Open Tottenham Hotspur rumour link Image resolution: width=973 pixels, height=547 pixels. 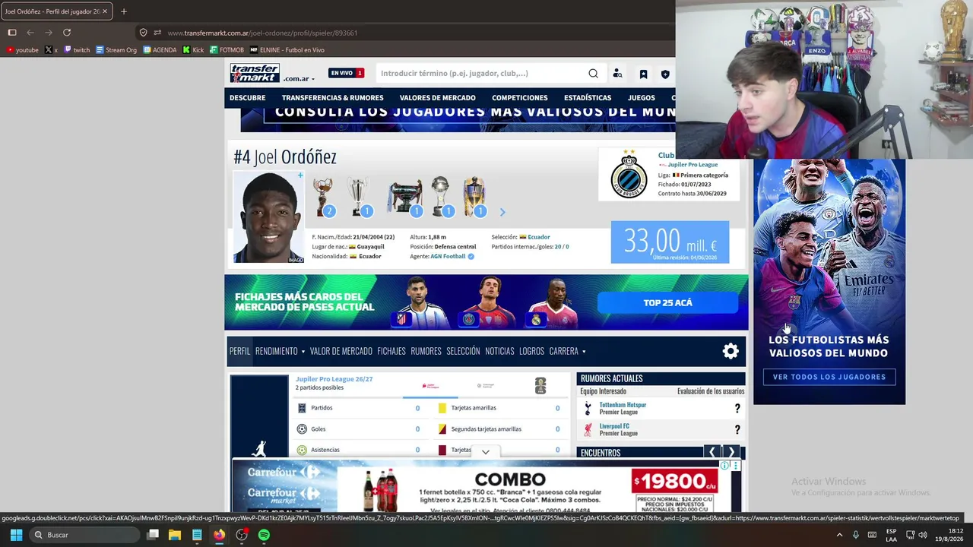tap(623, 405)
